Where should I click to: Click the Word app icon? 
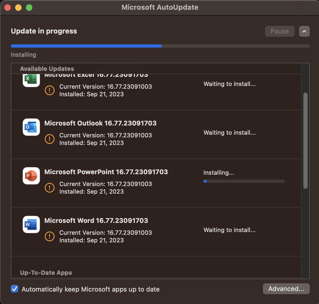point(31,224)
